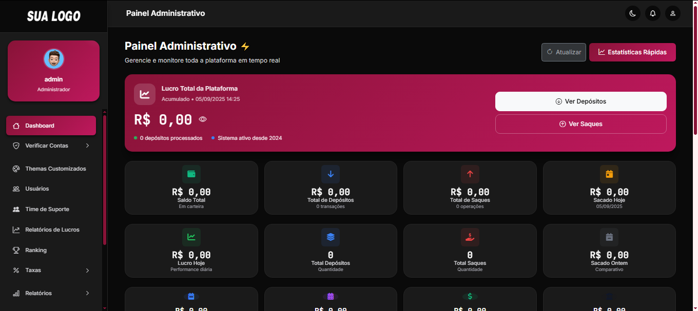Click Estatísticas Rápidas
Image resolution: width=698 pixels, height=311 pixels.
coord(632,52)
